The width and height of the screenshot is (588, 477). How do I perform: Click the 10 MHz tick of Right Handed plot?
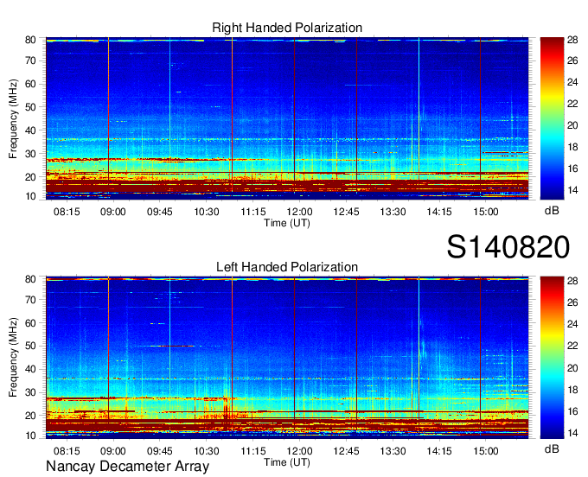(30, 196)
